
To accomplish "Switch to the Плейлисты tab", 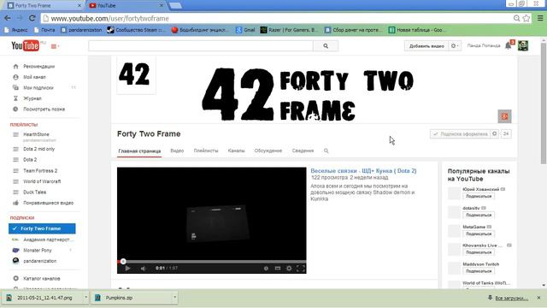I will [x=206, y=151].
